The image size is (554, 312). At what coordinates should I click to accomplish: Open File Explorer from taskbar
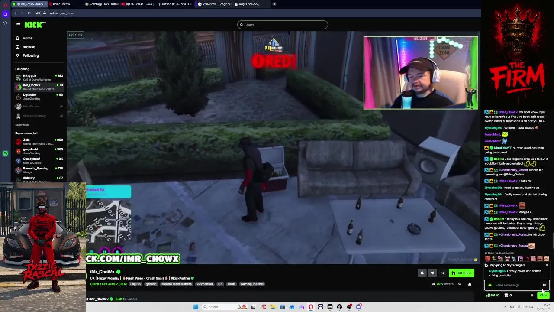273,307
